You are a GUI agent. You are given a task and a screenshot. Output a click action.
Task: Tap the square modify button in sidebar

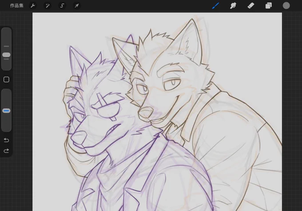pyautogui.click(x=6, y=80)
